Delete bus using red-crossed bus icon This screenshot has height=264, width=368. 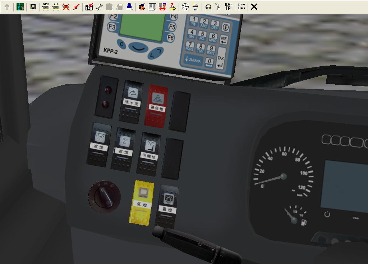pos(66,7)
